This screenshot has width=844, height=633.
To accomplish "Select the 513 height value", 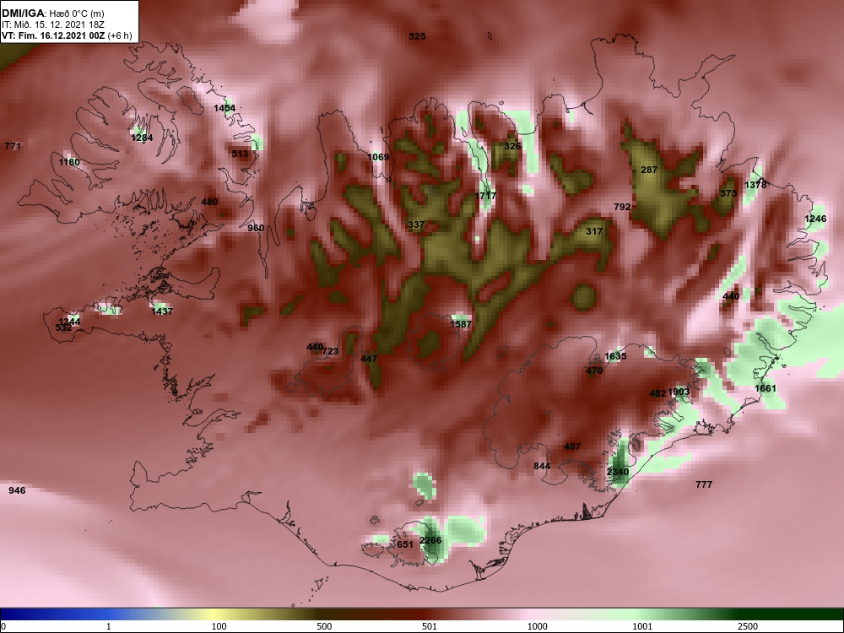I will 240,154.
